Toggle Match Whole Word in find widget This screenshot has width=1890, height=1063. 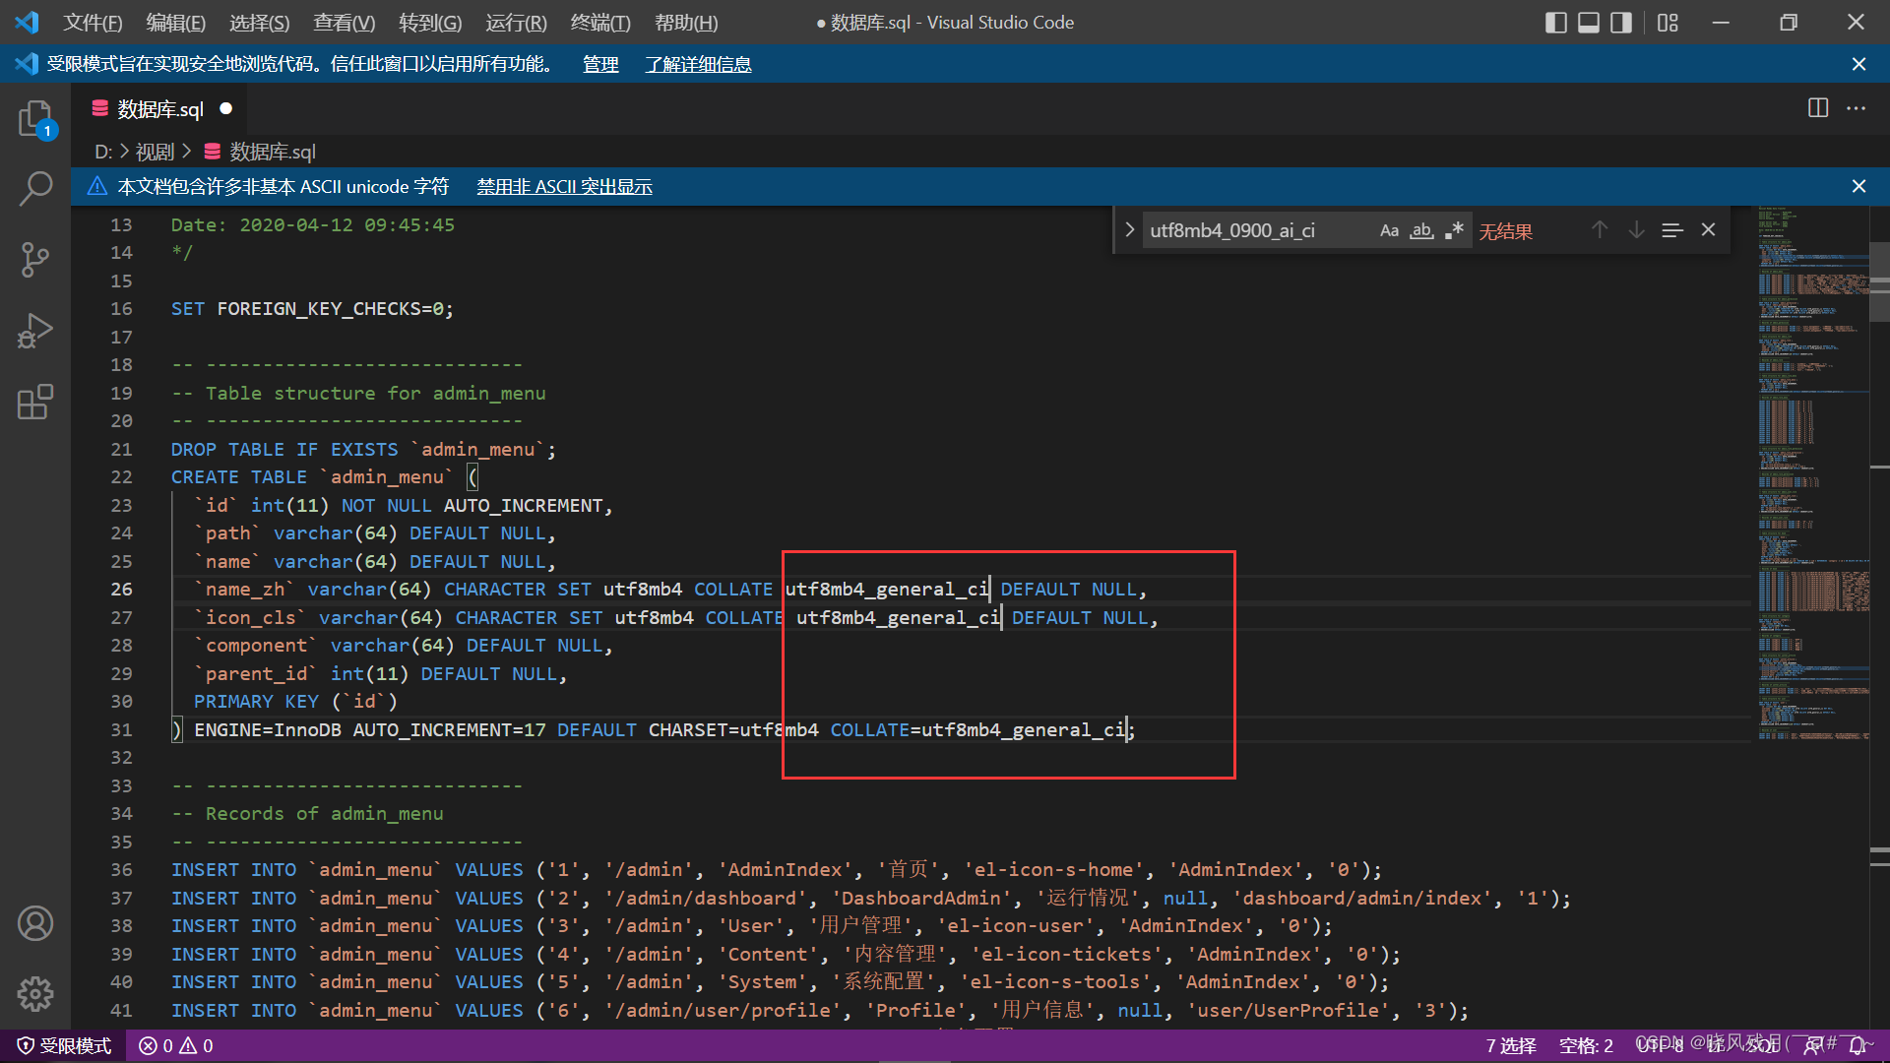pos(1421,230)
